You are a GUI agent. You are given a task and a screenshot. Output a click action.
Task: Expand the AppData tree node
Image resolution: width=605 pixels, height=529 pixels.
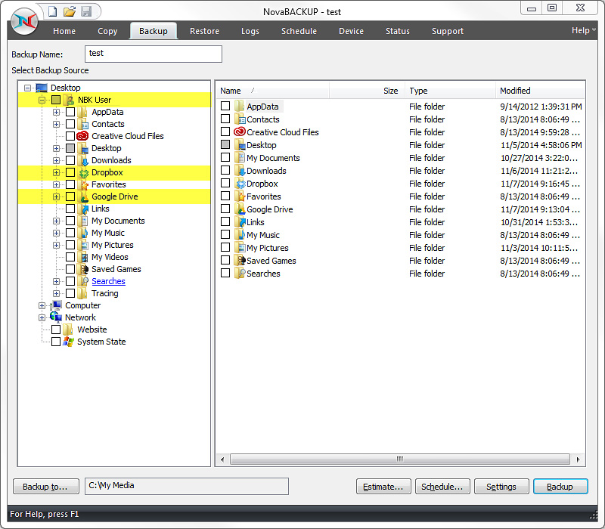56,112
